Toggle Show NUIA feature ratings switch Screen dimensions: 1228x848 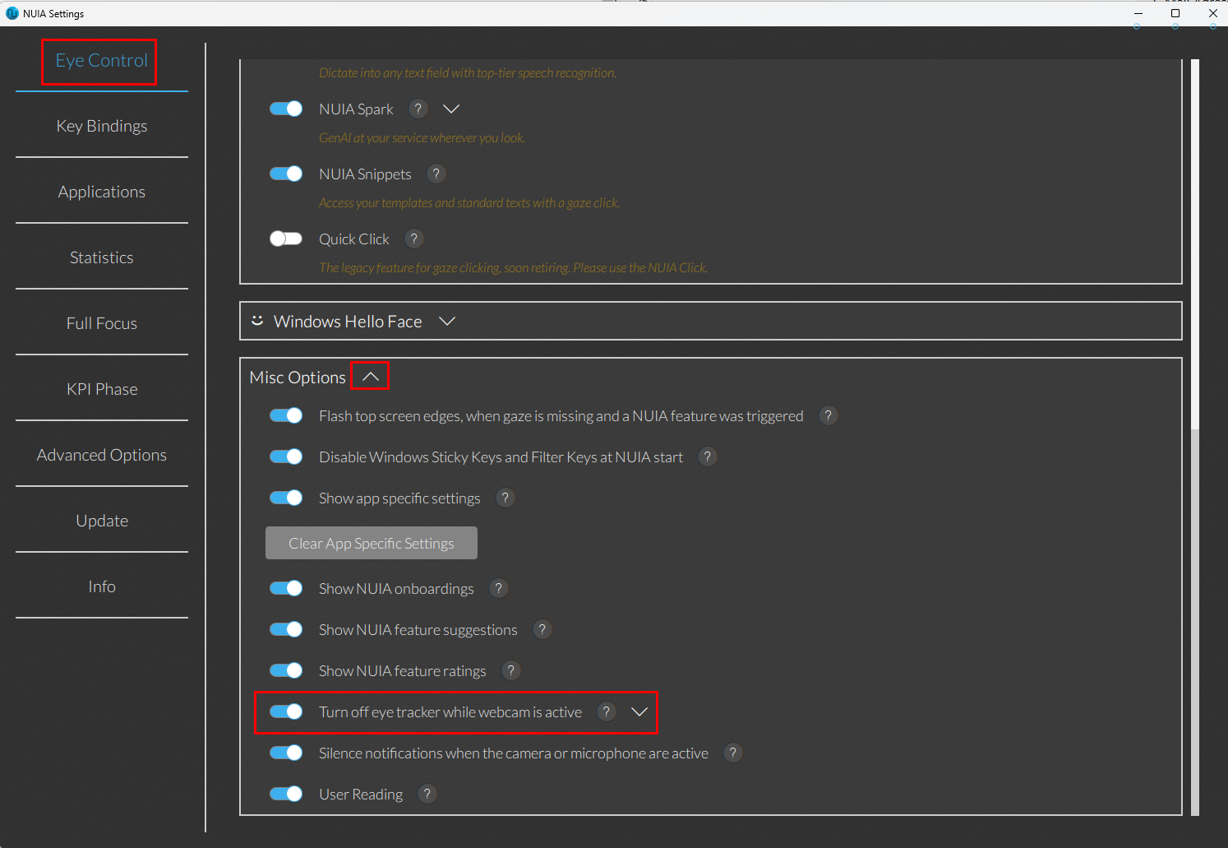point(286,670)
